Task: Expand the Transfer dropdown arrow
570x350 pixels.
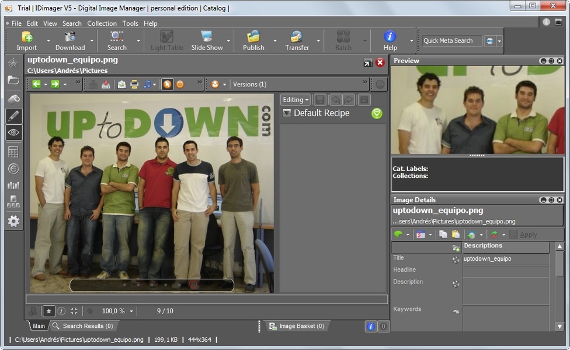Action: click(318, 41)
